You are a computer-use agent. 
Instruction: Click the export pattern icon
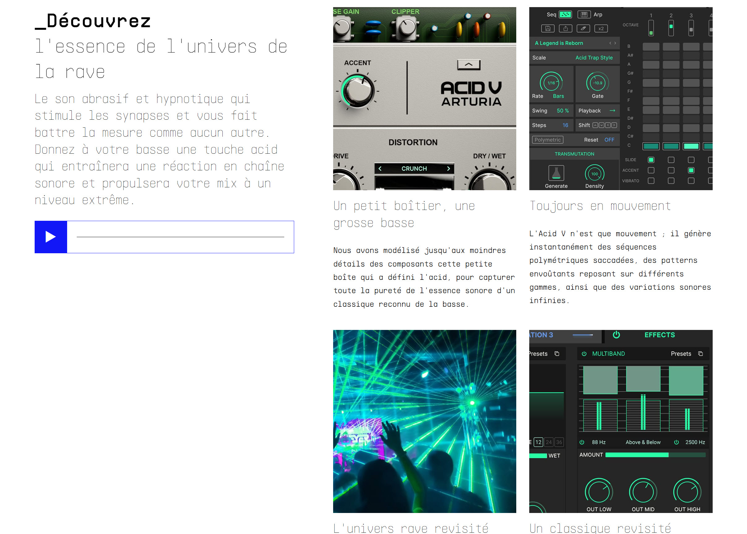coord(565,29)
